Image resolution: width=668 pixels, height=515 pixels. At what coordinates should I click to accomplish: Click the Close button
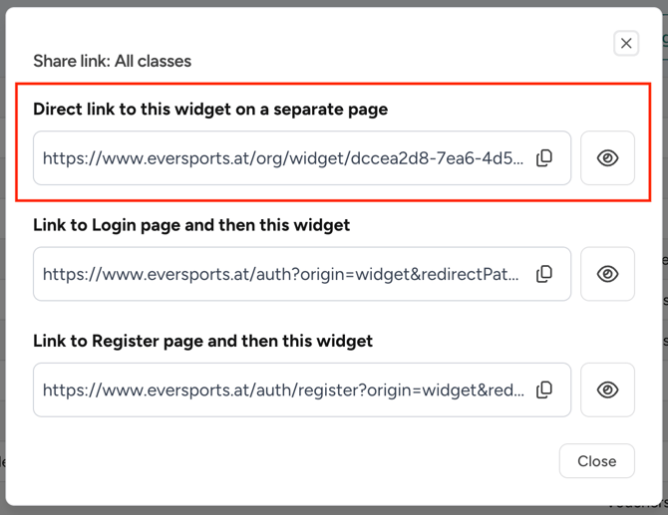pos(596,461)
